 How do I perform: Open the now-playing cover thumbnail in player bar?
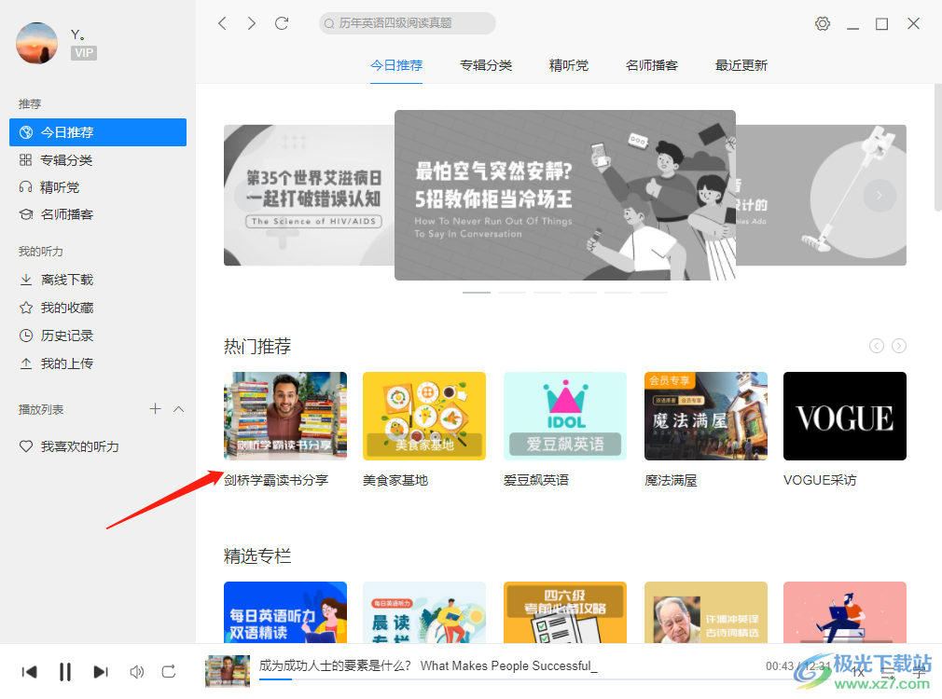coord(227,671)
